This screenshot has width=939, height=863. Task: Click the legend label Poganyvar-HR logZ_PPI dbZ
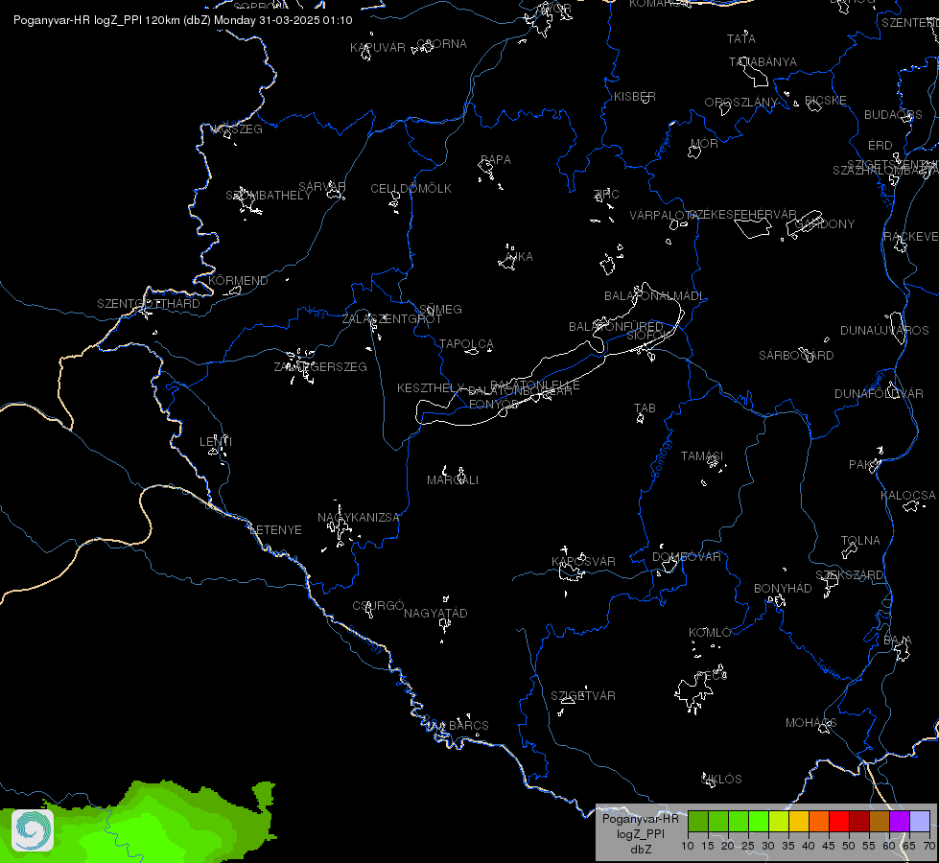[640, 833]
